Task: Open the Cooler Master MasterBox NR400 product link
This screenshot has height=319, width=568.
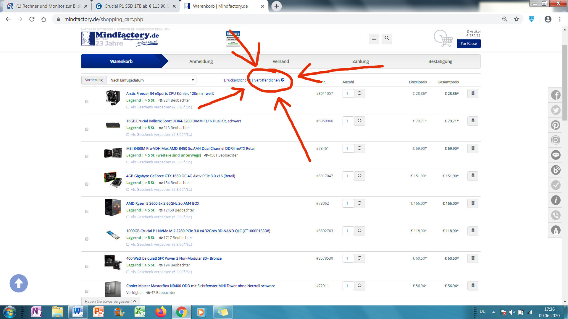Action: point(200,286)
